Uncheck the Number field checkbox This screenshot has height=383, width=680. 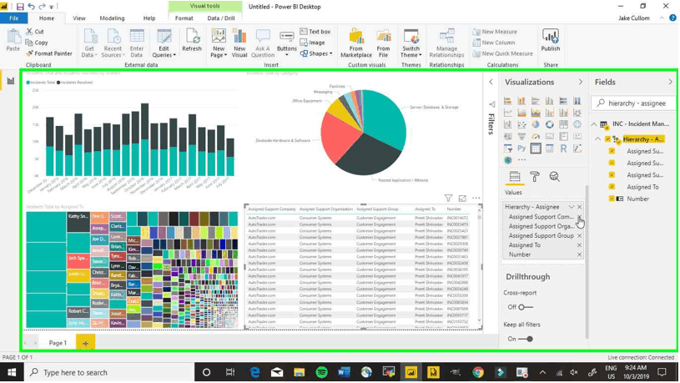click(612, 199)
